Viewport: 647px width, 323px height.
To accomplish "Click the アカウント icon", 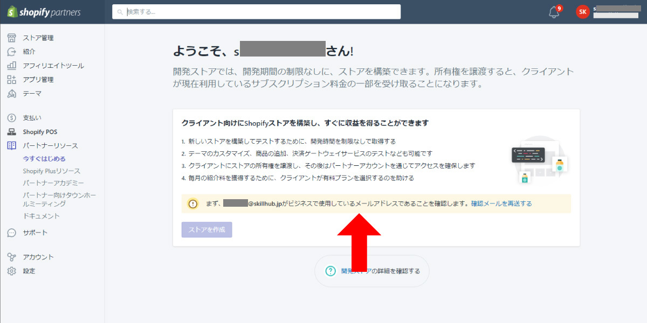I will point(12,257).
